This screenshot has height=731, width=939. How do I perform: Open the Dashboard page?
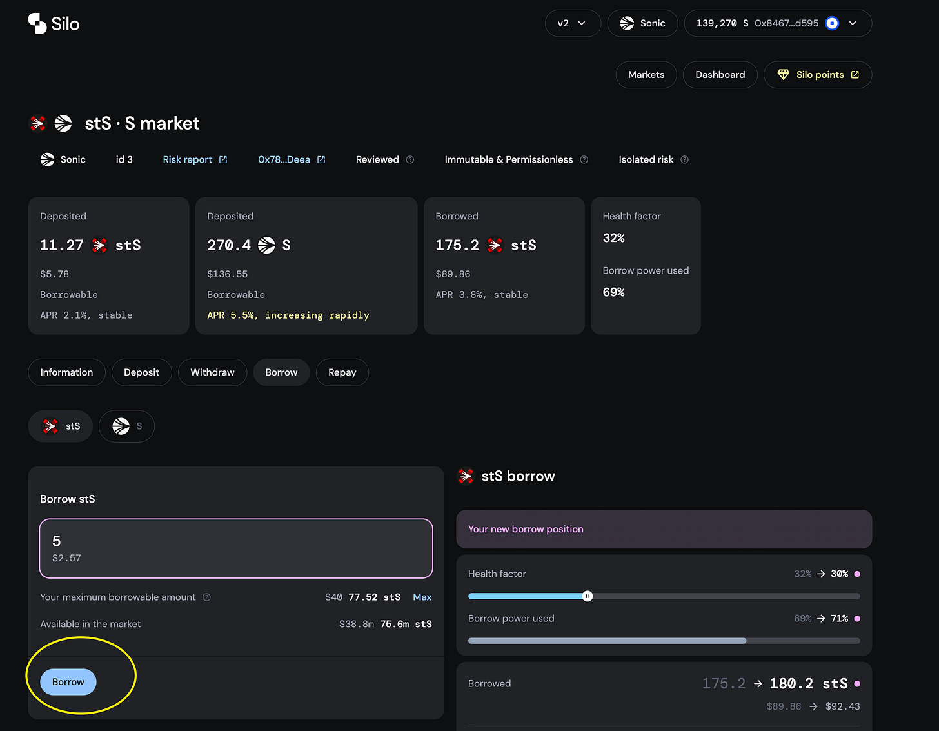point(720,75)
